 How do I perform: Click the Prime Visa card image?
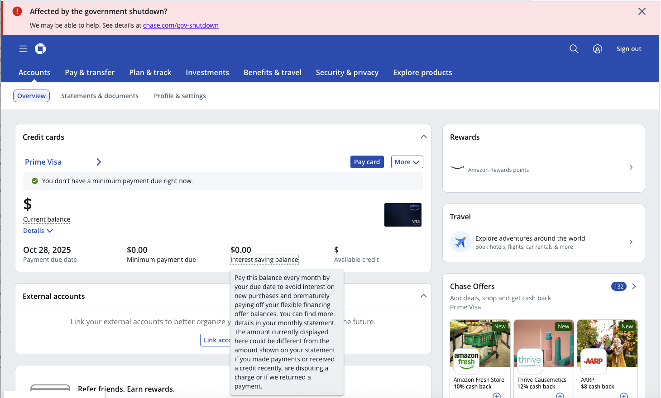(x=402, y=215)
